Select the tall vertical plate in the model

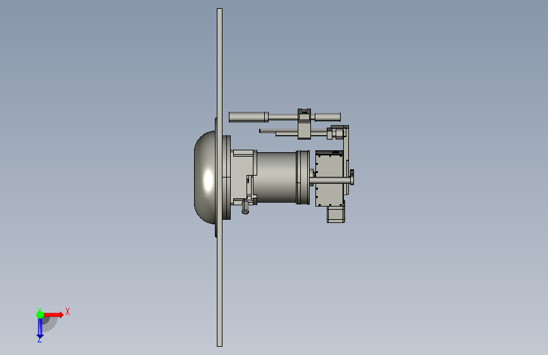click(219, 177)
